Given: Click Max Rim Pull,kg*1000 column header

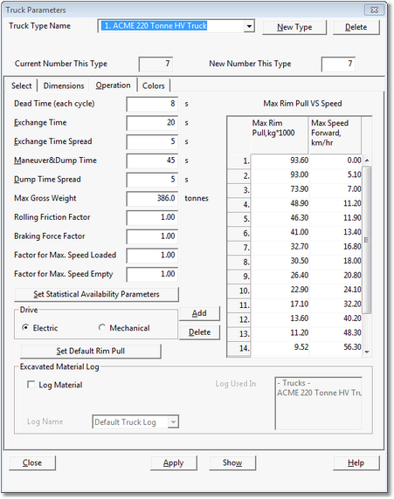Looking at the screenshot, I should (280, 135).
